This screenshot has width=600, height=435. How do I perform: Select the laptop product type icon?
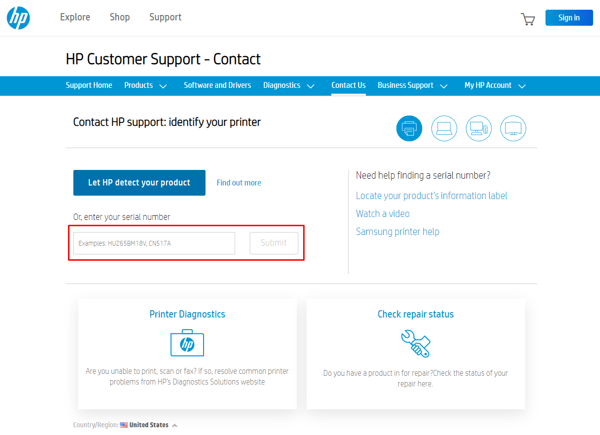pos(444,129)
